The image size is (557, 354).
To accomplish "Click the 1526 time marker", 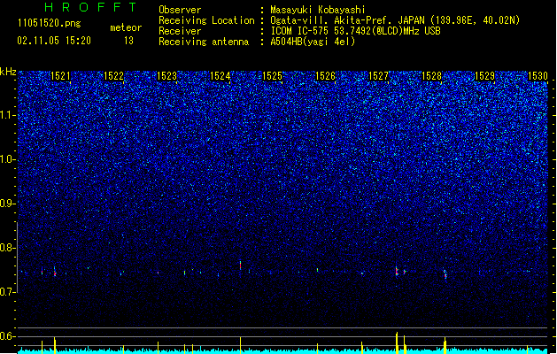I will pos(326,76).
